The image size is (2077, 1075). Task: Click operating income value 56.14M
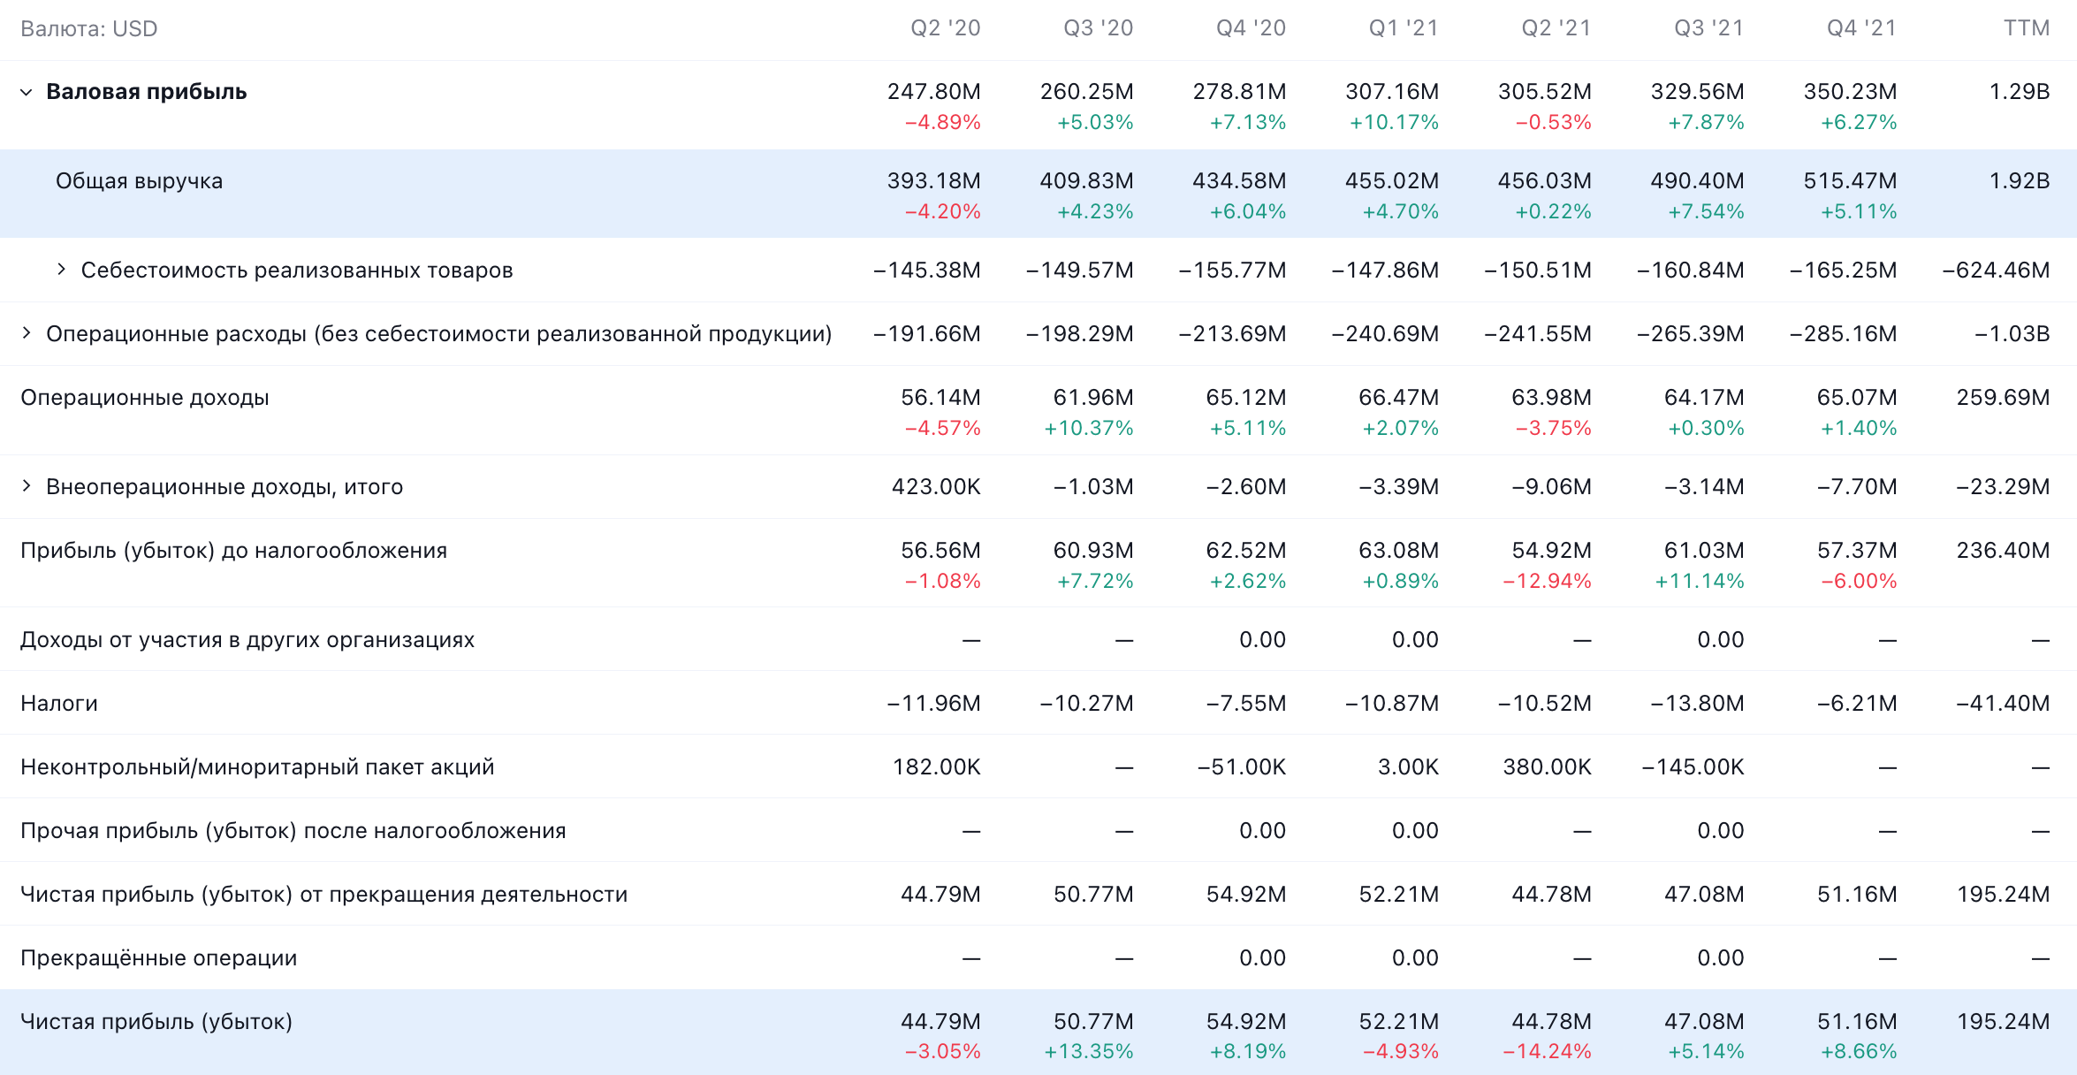[x=941, y=398]
